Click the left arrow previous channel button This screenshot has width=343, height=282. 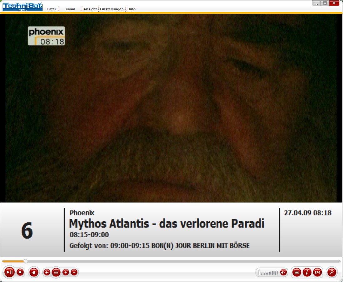[x=47, y=272]
